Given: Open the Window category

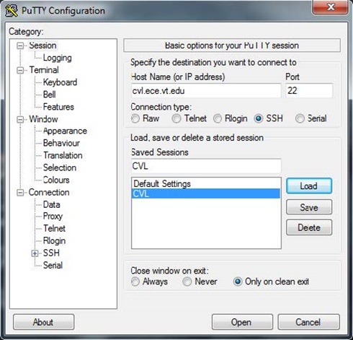Looking at the screenshot, I should point(43,119).
